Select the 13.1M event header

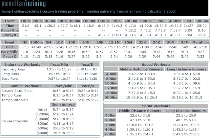click(x=114, y=42)
